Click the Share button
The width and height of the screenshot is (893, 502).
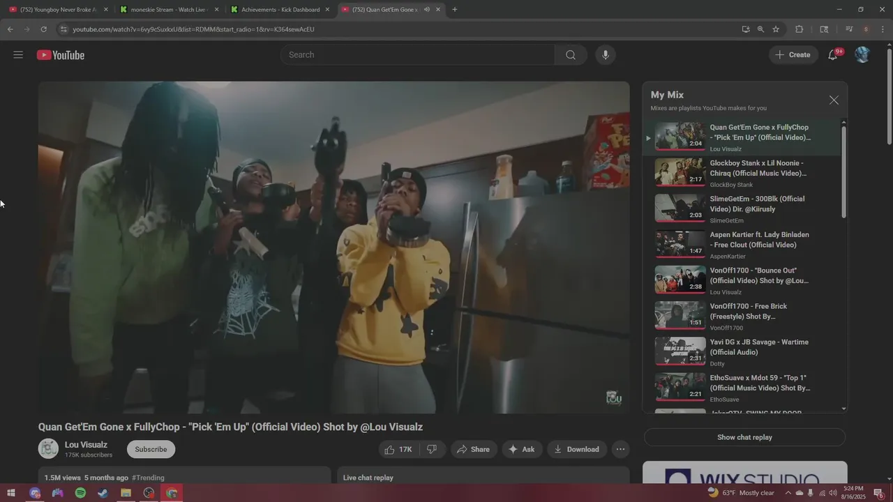tap(474, 450)
